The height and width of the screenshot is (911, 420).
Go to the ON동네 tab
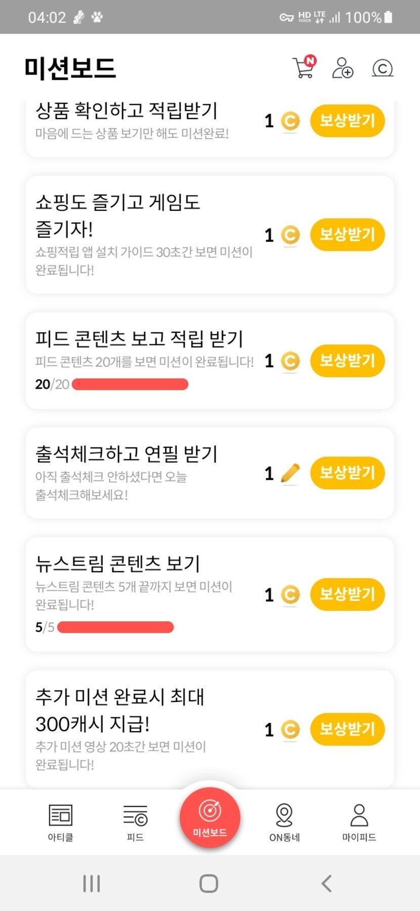(x=284, y=822)
